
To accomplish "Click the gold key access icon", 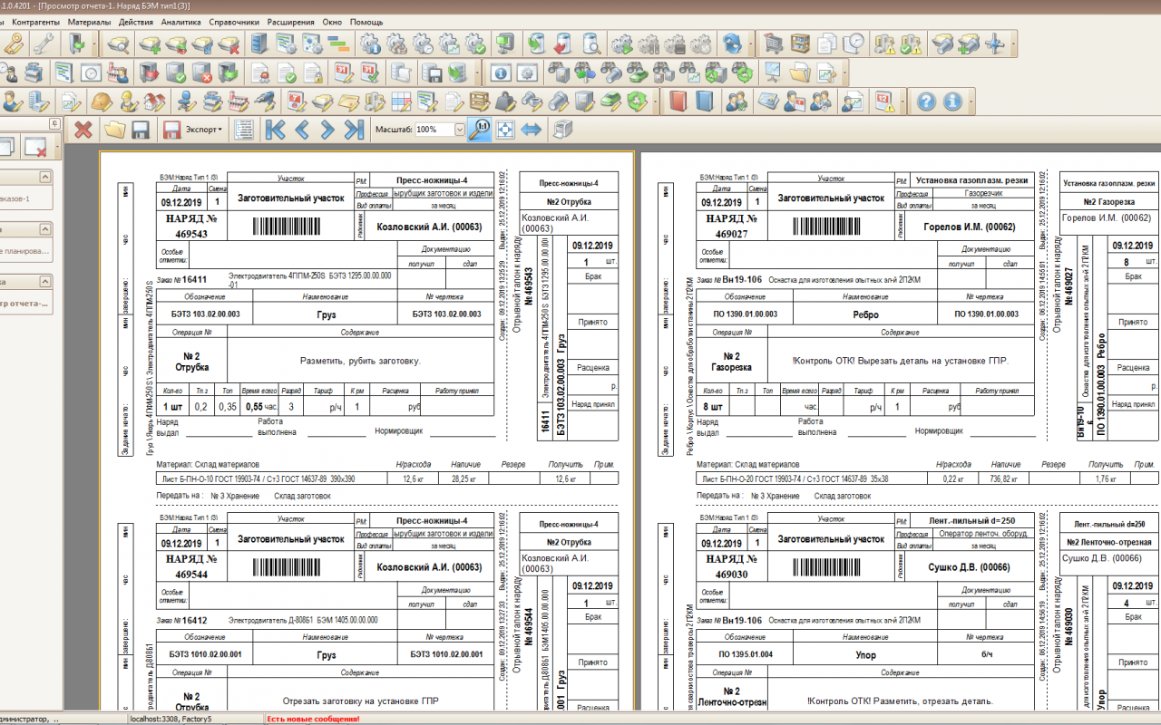I will click(15, 43).
